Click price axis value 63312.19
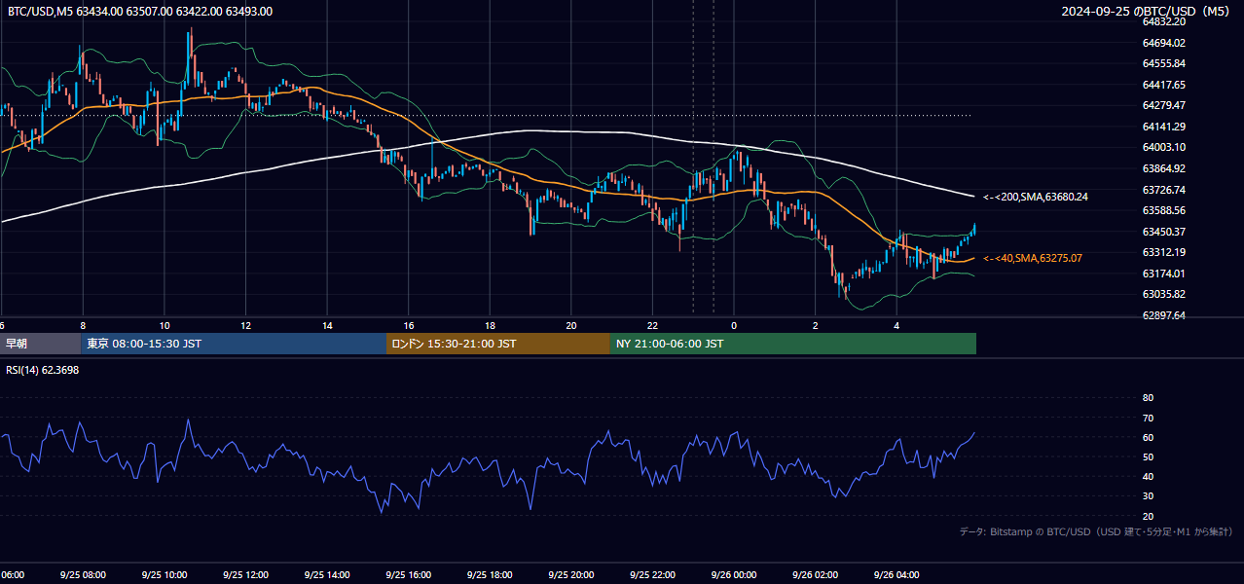The width and height of the screenshot is (1244, 584). pos(1164,252)
